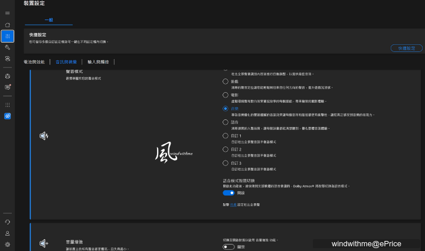Viewport: 425px width, 251px height.
Task: Select the 自訂 1 radio button
Action: pyautogui.click(x=225, y=136)
